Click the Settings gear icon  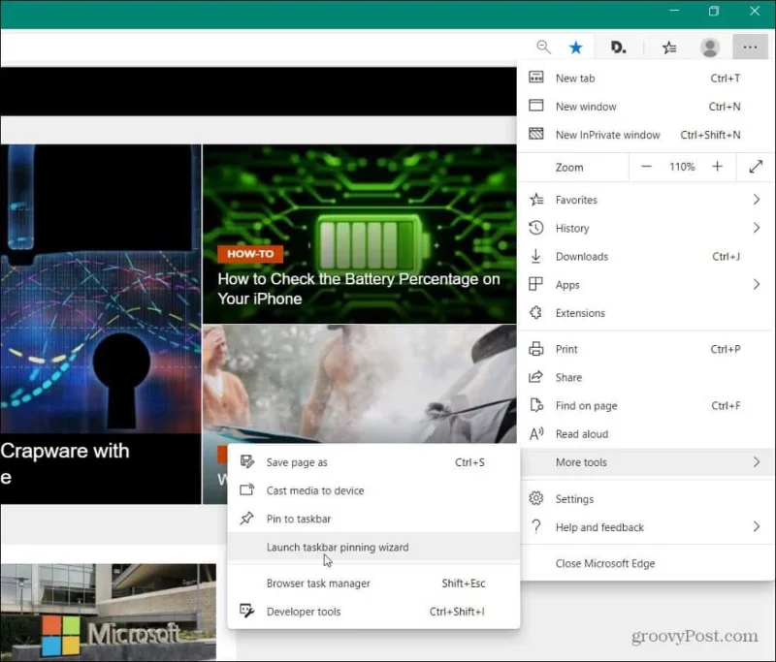tap(536, 498)
